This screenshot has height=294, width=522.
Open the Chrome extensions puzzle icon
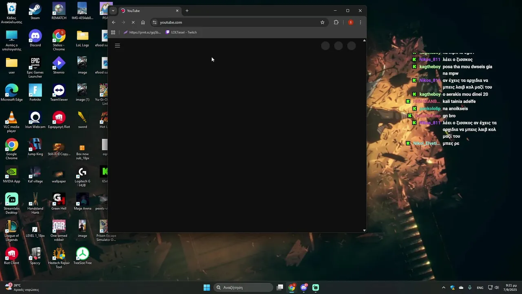click(x=336, y=22)
